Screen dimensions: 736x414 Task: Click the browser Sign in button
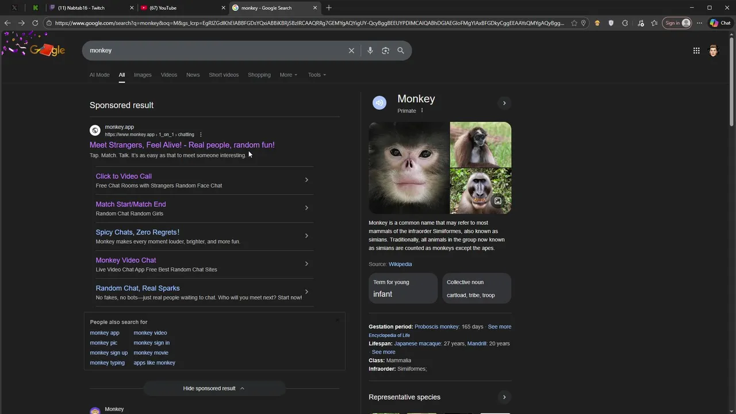(677, 23)
